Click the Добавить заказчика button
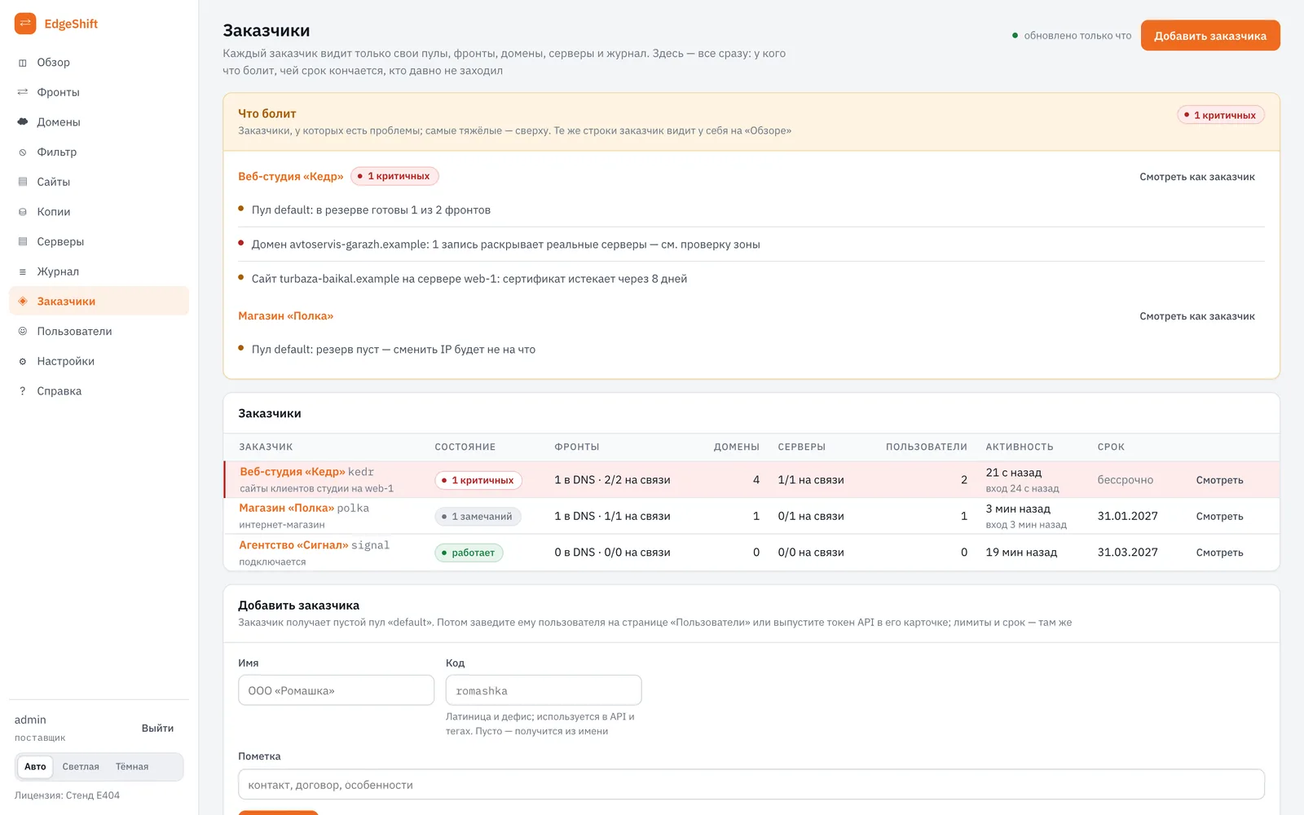Viewport: 1304px width, 815px height. point(1210,35)
